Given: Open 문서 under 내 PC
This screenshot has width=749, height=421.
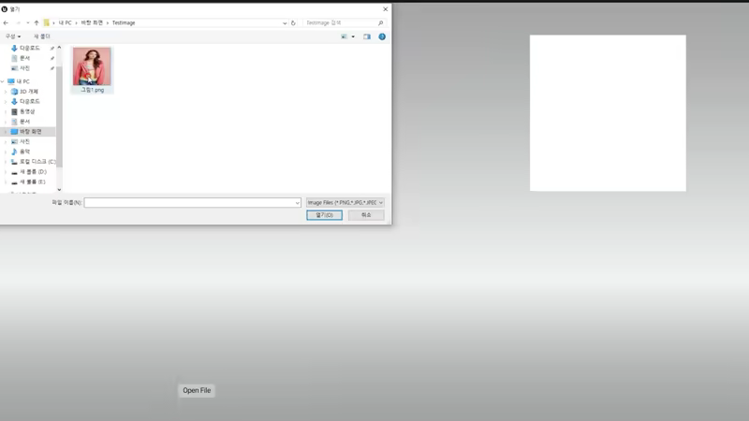Looking at the screenshot, I should [25, 122].
